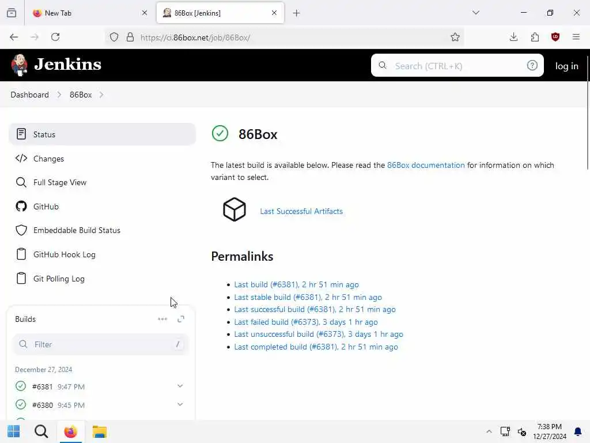
Task: Open the list all tabs dropdown arrow
Action: 476,13
